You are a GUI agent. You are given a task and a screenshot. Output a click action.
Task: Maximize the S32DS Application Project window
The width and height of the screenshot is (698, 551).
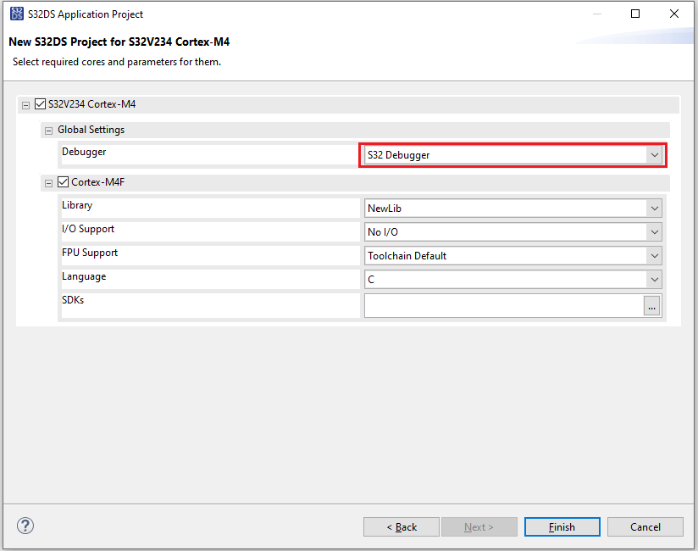[x=635, y=14]
